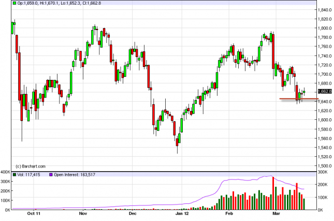Click the green OHLC legend square
Image resolution: width=334 pixels, height=221 pixels.
click(14, 3)
